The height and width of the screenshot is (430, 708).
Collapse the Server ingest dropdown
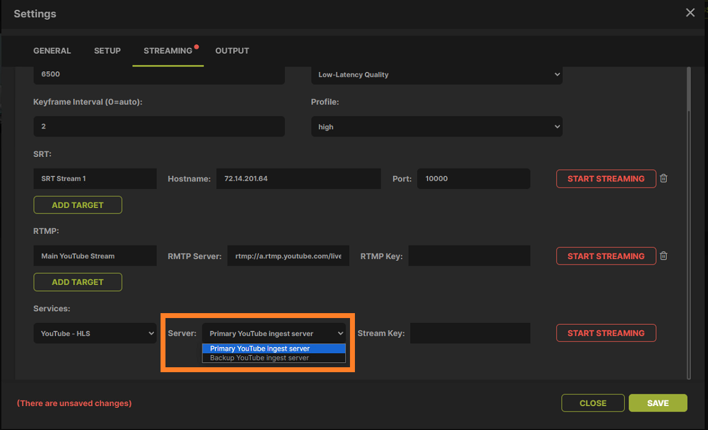point(274,333)
